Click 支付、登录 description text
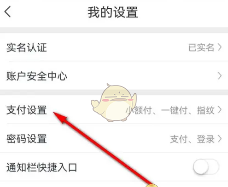The image size is (228, 187). [x=192, y=139]
